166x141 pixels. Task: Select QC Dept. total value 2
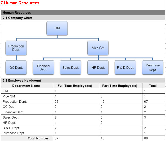click(145, 107)
